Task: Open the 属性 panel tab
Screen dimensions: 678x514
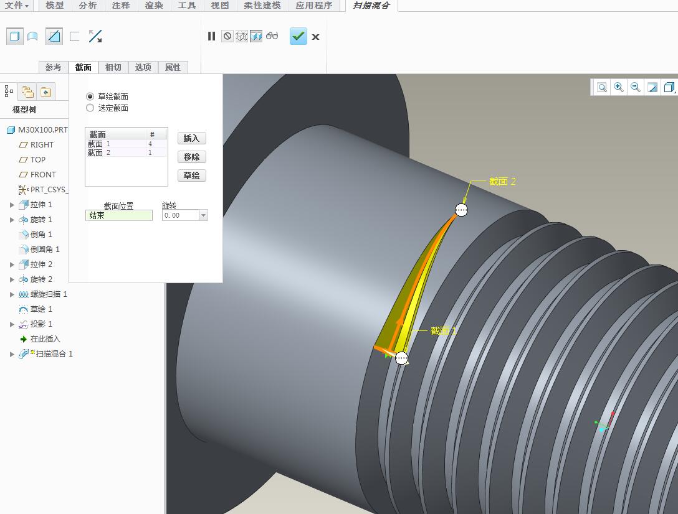Action: tap(173, 67)
